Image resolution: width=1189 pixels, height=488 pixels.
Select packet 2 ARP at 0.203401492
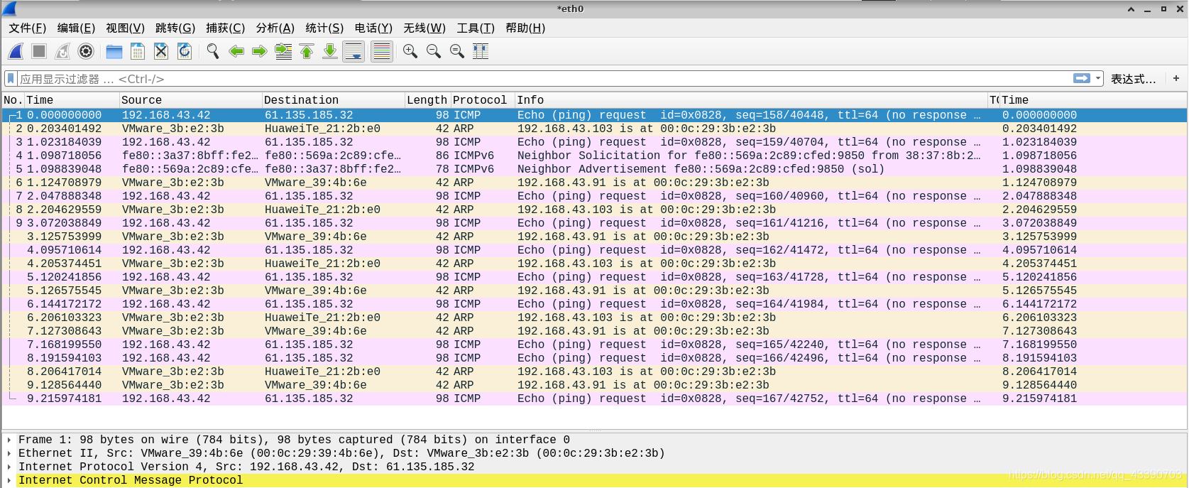[593, 129]
